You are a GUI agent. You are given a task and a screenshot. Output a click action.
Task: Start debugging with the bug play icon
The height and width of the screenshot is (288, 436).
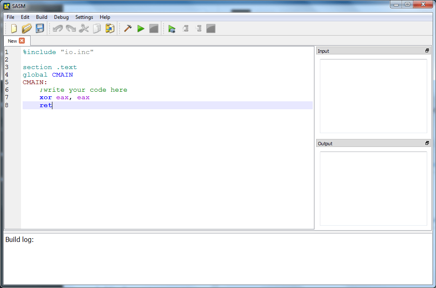pyautogui.click(x=172, y=28)
